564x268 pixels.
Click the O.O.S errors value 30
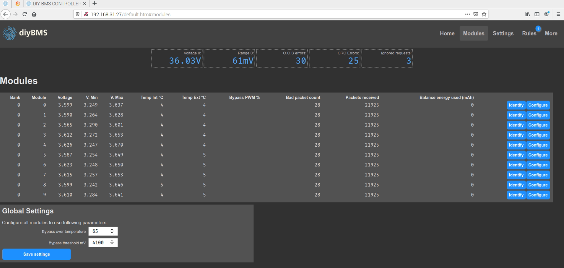[301, 61]
